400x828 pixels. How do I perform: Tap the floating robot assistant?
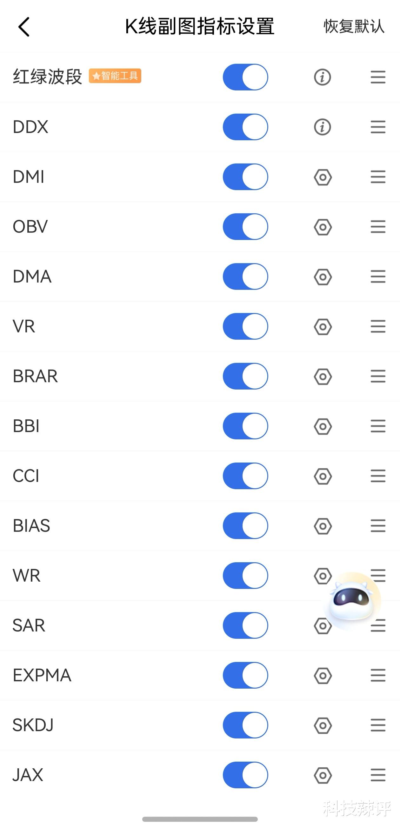(352, 600)
